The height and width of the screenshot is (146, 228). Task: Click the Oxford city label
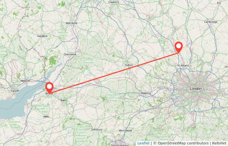tap(129, 65)
